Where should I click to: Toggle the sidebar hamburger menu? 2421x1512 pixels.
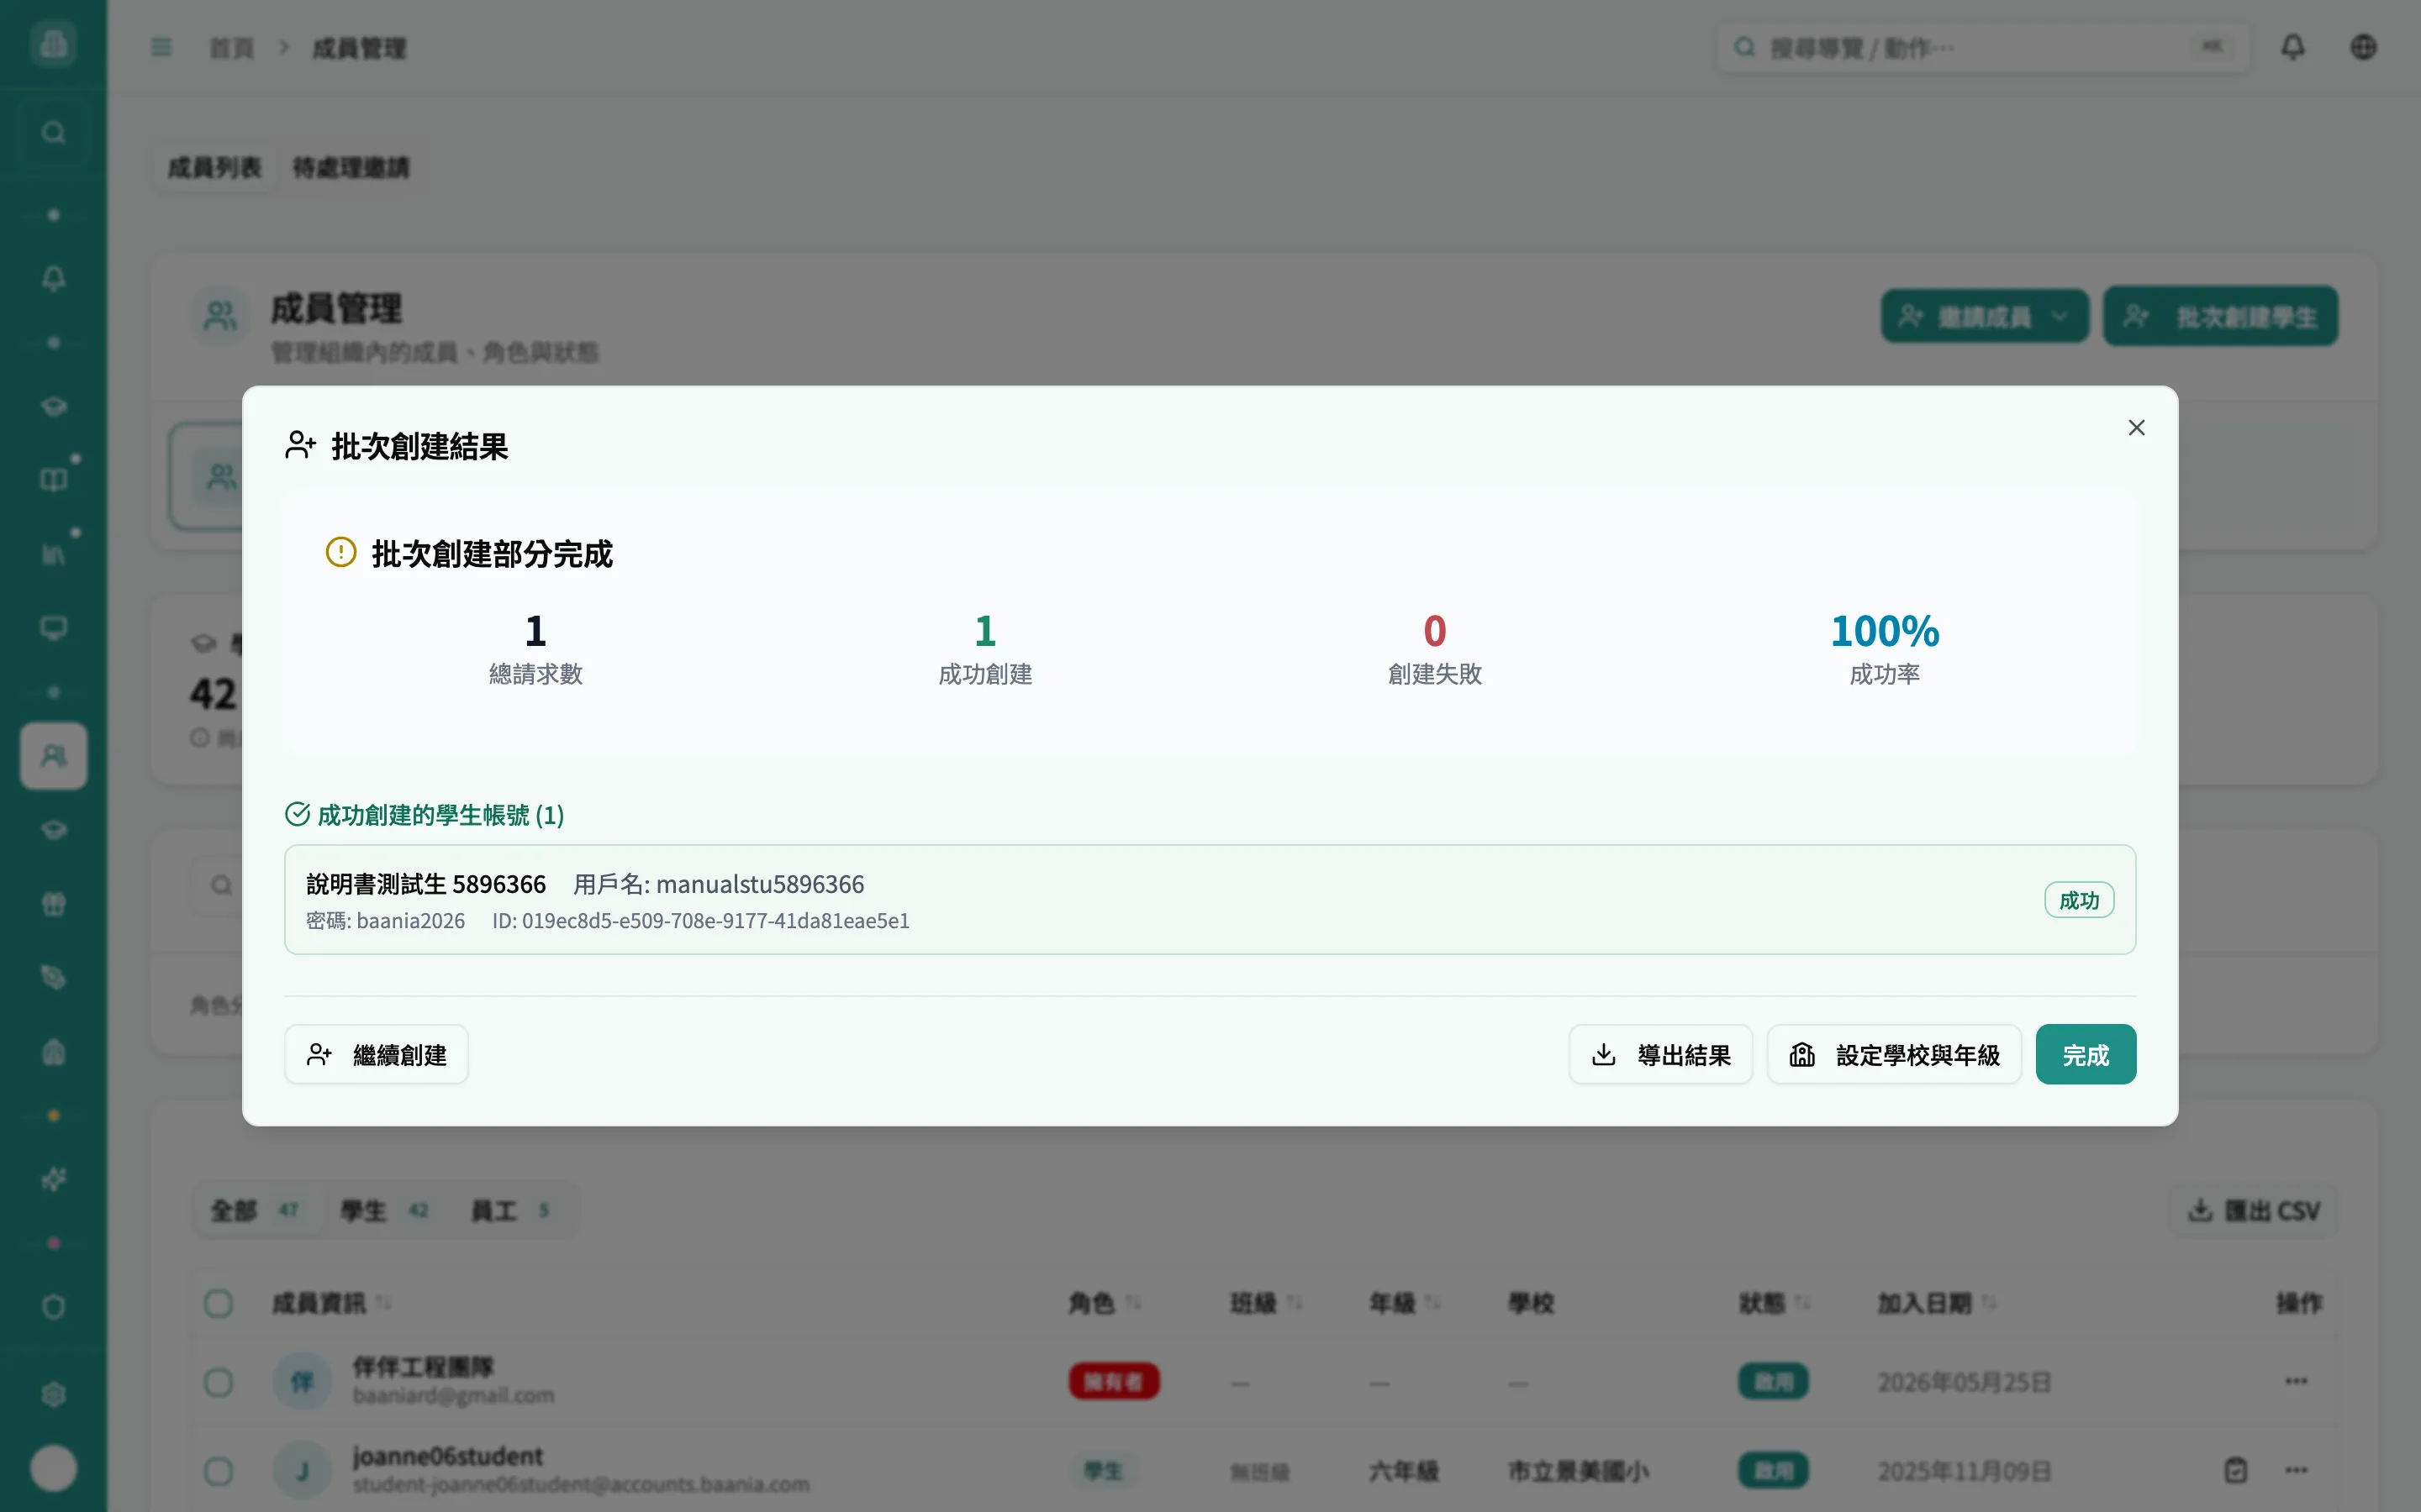[x=161, y=47]
